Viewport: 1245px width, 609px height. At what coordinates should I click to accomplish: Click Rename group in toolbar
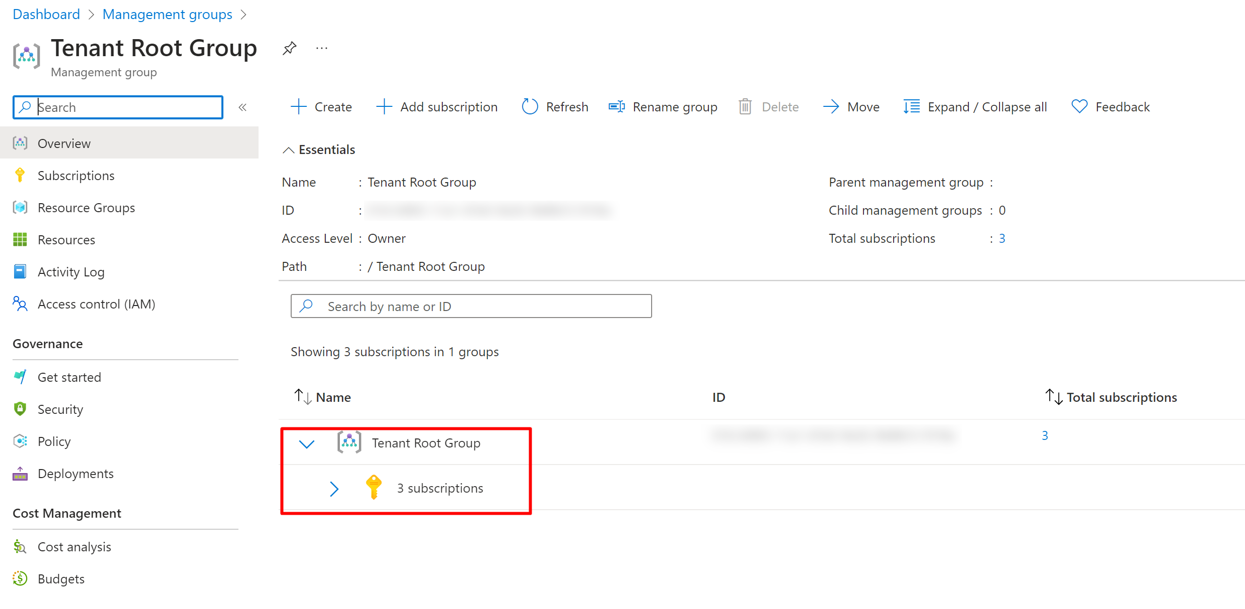tap(663, 107)
